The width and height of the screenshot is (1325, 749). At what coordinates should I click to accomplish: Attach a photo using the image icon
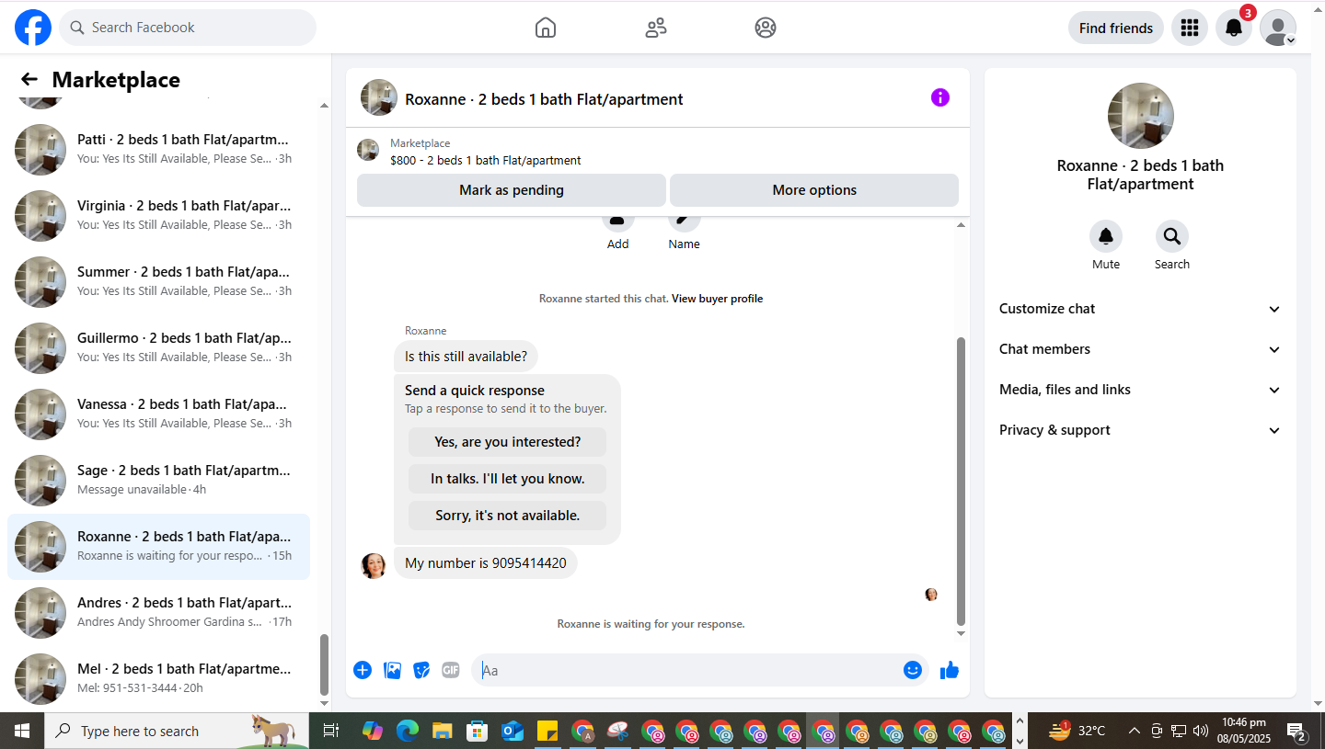coord(392,670)
